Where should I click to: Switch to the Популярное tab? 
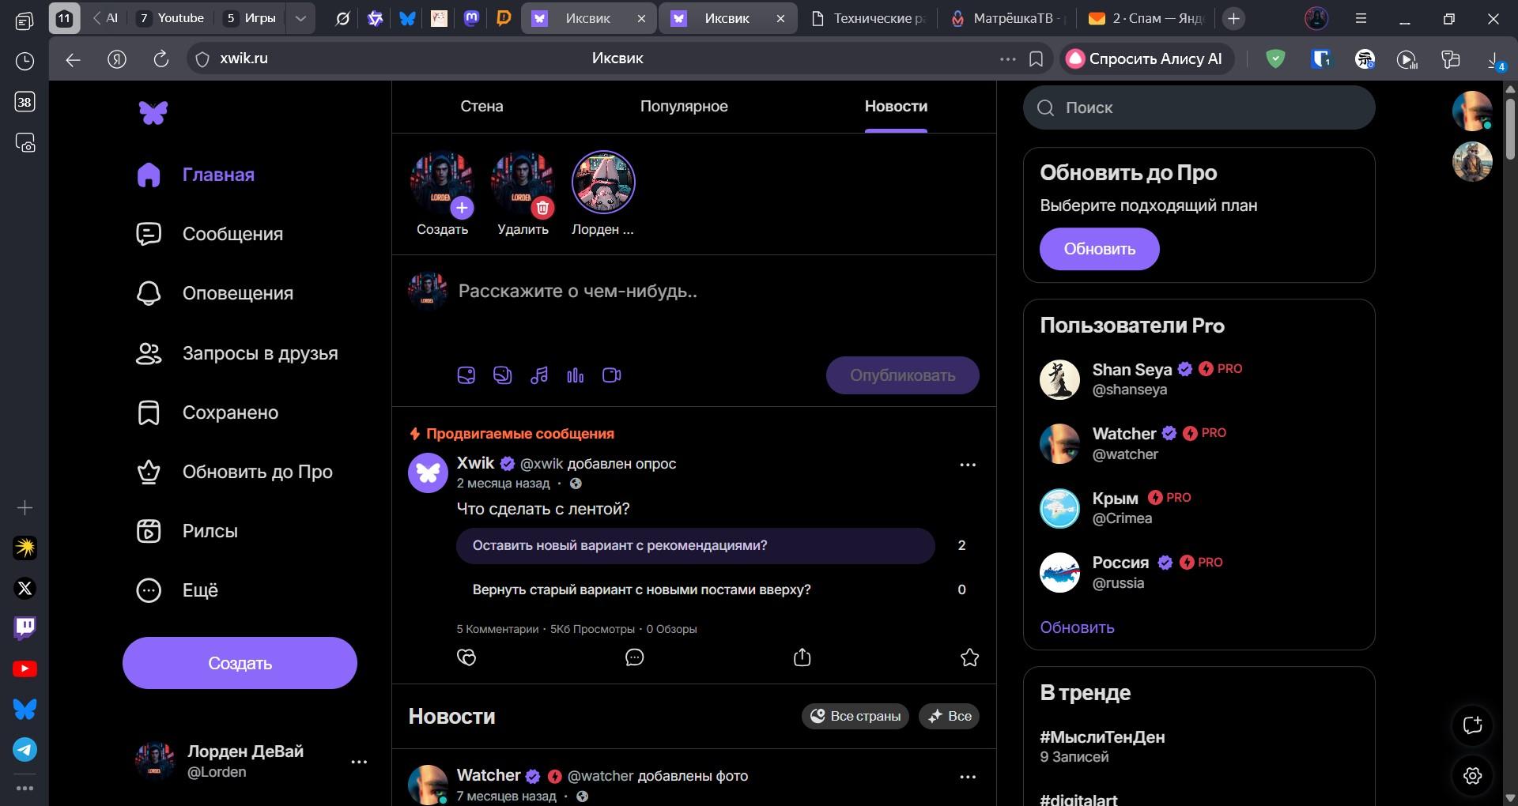coord(684,107)
